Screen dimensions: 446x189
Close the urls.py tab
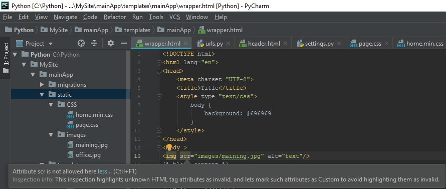(228, 44)
